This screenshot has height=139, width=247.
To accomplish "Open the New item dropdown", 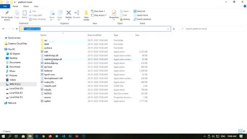I will 98,11.
